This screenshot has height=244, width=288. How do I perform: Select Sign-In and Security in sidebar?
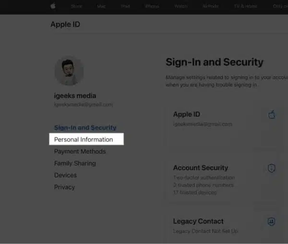pyautogui.click(x=85, y=128)
